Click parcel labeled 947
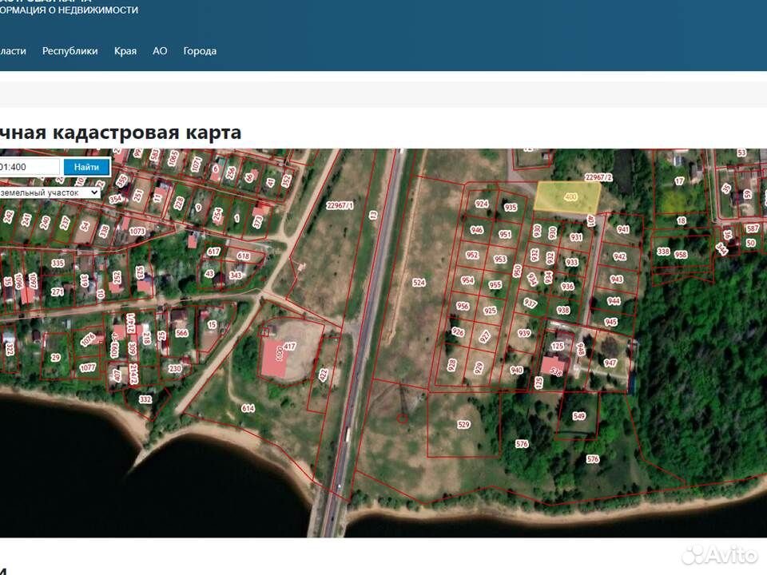 (610, 363)
